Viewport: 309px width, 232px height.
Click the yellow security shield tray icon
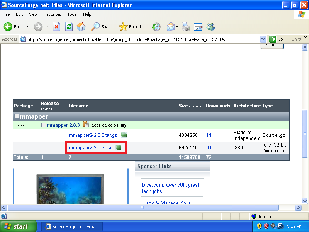259,226
